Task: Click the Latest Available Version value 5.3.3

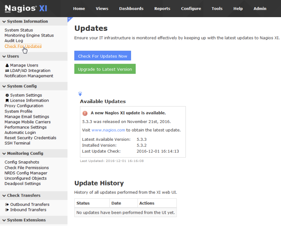Action: [142, 139]
